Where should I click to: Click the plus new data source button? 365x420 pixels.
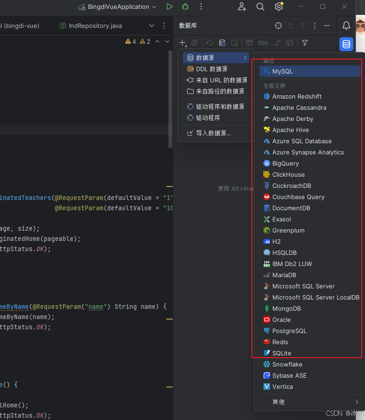coord(182,43)
